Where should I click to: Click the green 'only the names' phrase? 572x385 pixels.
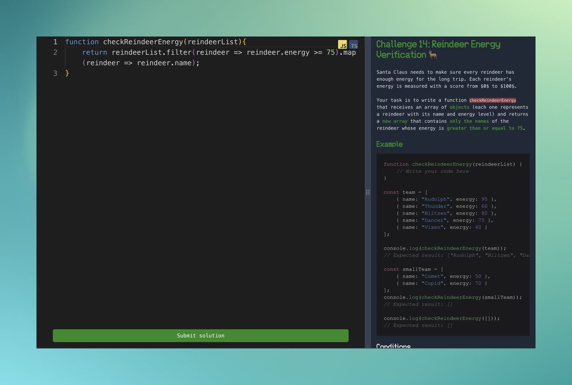(469, 121)
